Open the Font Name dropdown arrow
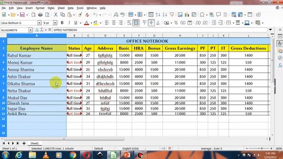This screenshot has height=159, width=283. pyautogui.click(x=39, y=23)
